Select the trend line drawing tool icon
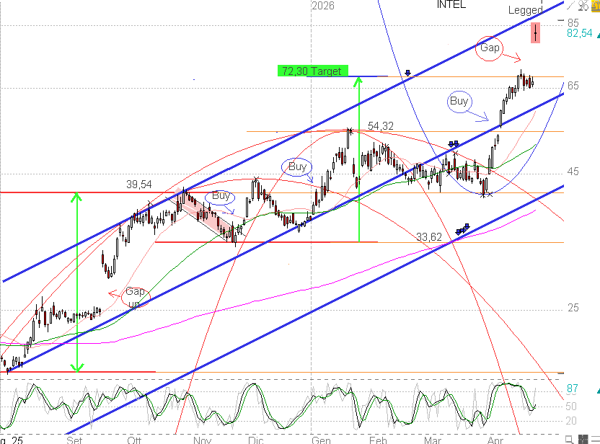Screen dimensions: 600x444 [570, 5]
